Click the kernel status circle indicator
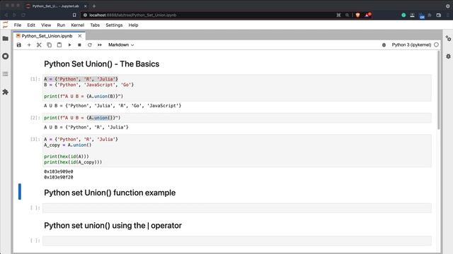 pos(436,45)
